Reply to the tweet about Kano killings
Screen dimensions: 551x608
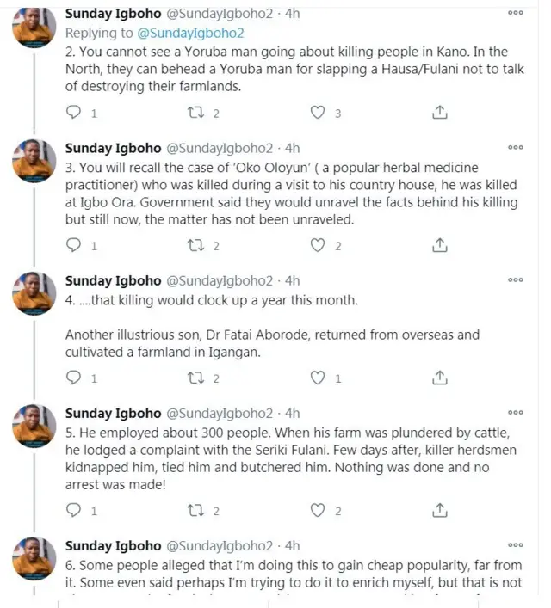tap(75, 113)
